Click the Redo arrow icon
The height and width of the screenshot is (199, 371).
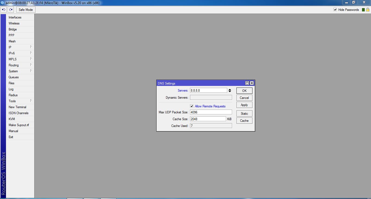click(x=11, y=10)
